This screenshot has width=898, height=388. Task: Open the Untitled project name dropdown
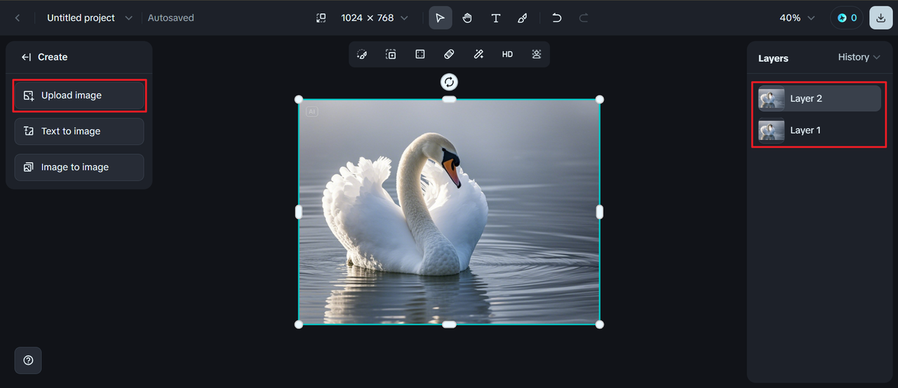89,18
